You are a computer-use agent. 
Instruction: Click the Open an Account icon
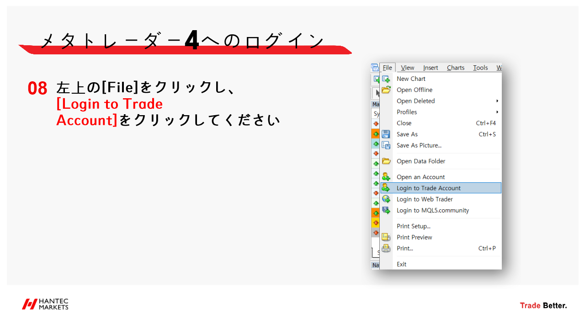[387, 176]
